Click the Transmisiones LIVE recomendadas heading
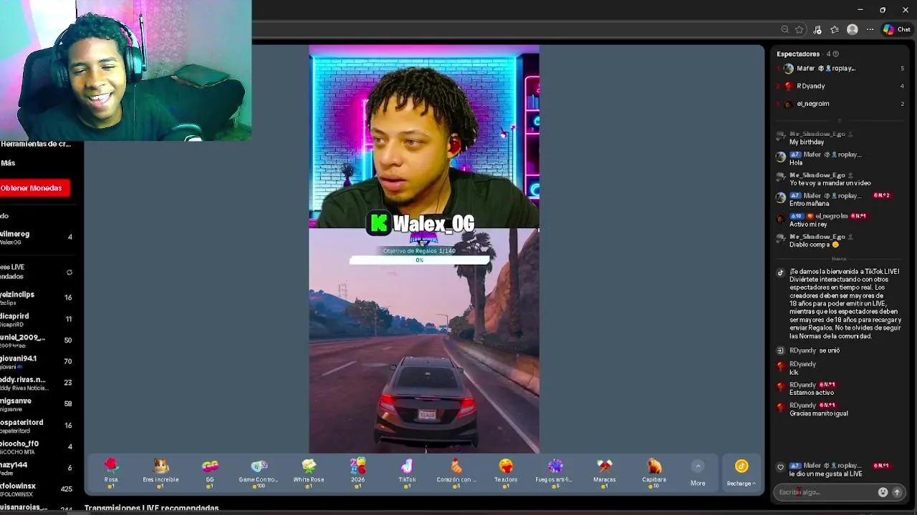The image size is (917, 515). click(151, 509)
